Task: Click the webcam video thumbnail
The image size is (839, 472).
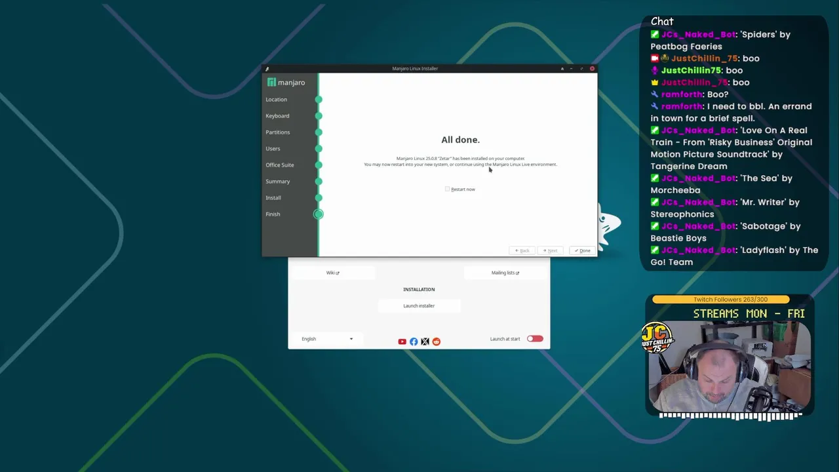Action: [730, 368]
